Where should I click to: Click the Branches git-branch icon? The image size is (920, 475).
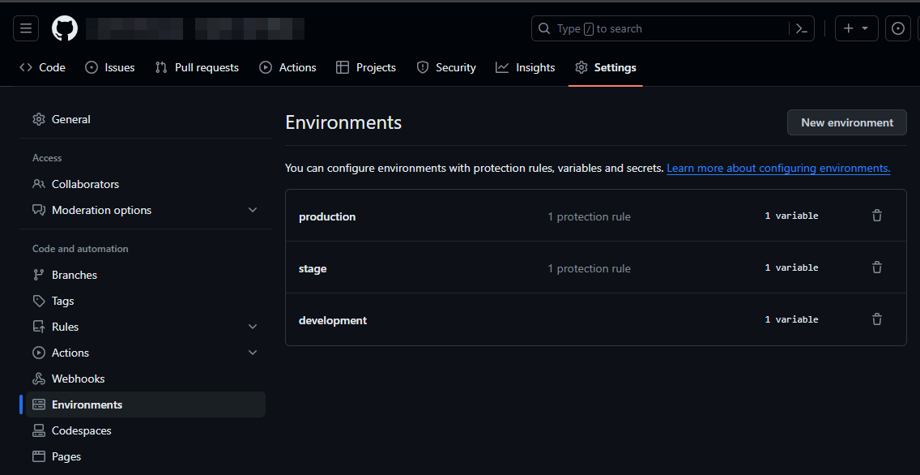39,275
